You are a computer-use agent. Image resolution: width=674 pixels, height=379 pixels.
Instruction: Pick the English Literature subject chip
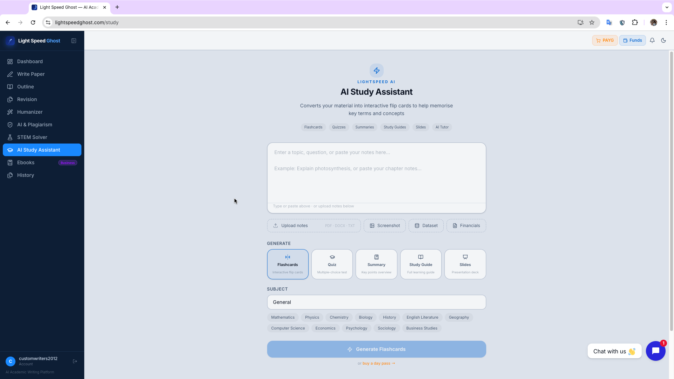coord(422,317)
